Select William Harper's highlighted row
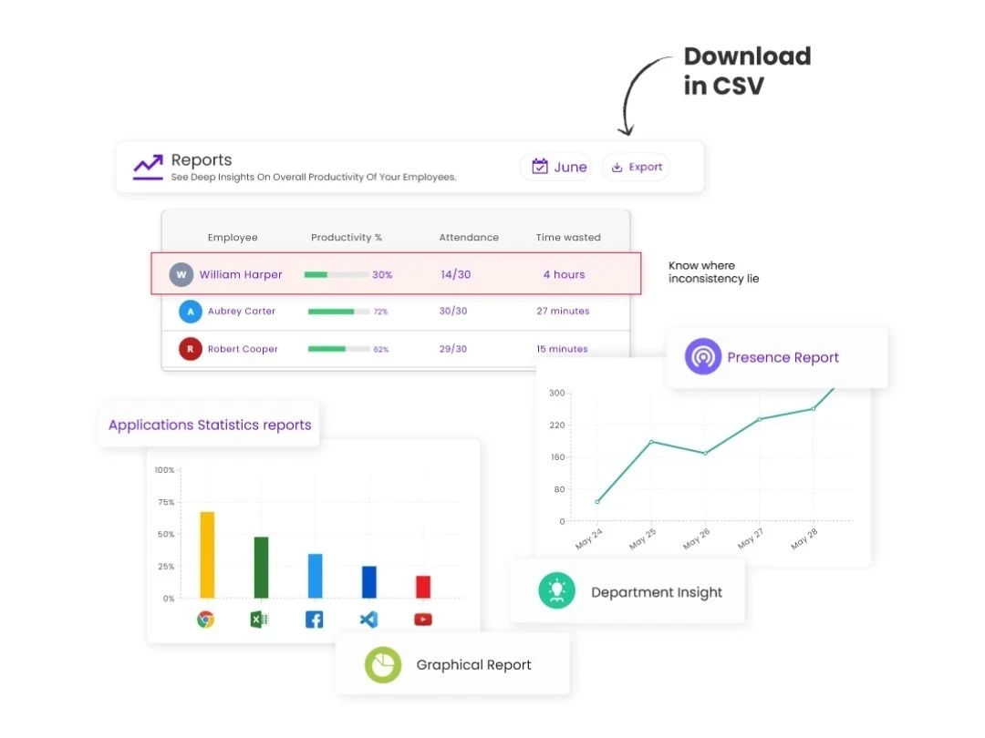 pos(396,273)
